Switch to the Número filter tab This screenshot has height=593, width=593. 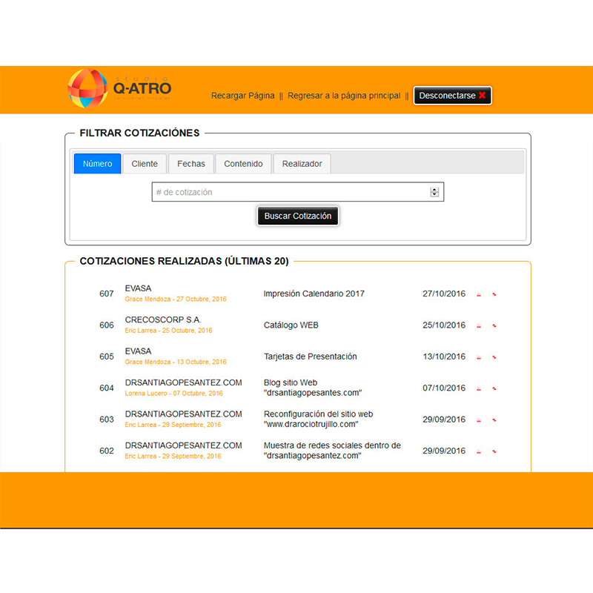tap(97, 164)
